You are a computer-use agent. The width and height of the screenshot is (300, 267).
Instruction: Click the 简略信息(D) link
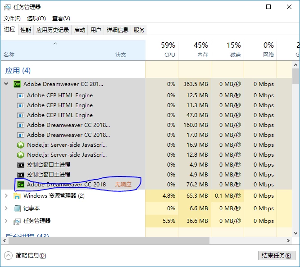[31, 256]
